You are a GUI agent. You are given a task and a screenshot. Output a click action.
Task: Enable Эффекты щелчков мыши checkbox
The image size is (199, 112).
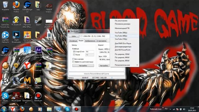(x=73, y=62)
